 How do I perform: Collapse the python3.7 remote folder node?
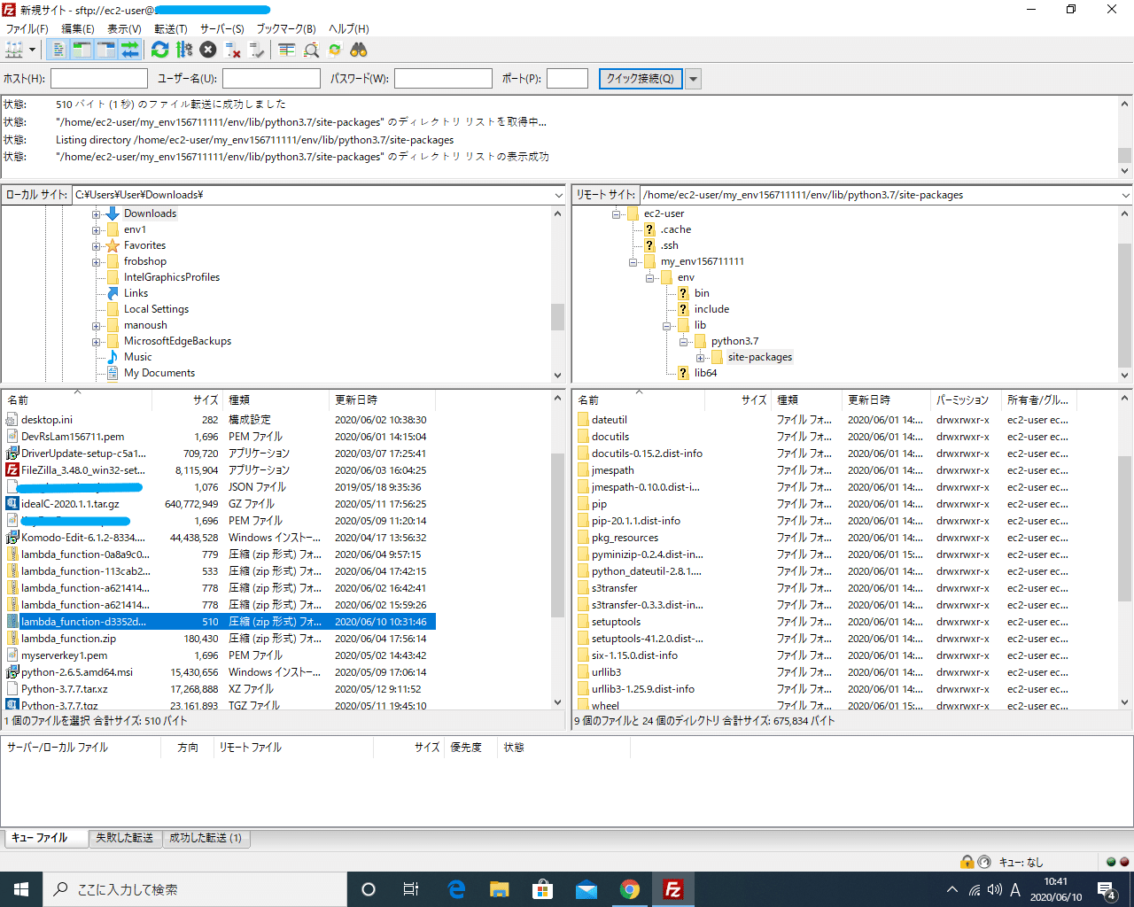click(x=683, y=341)
